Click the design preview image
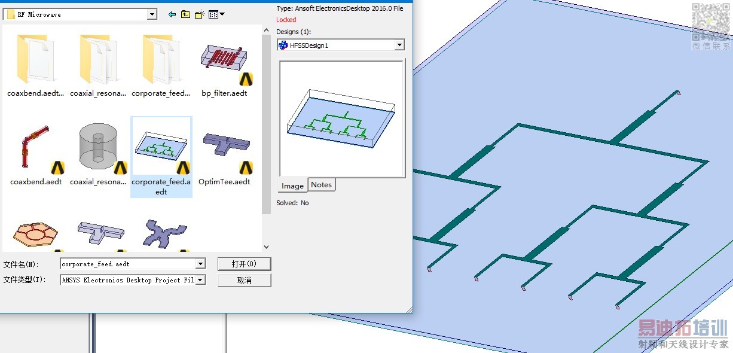This screenshot has height=353, width=733. pyautogui.click(x=342, y=118)
